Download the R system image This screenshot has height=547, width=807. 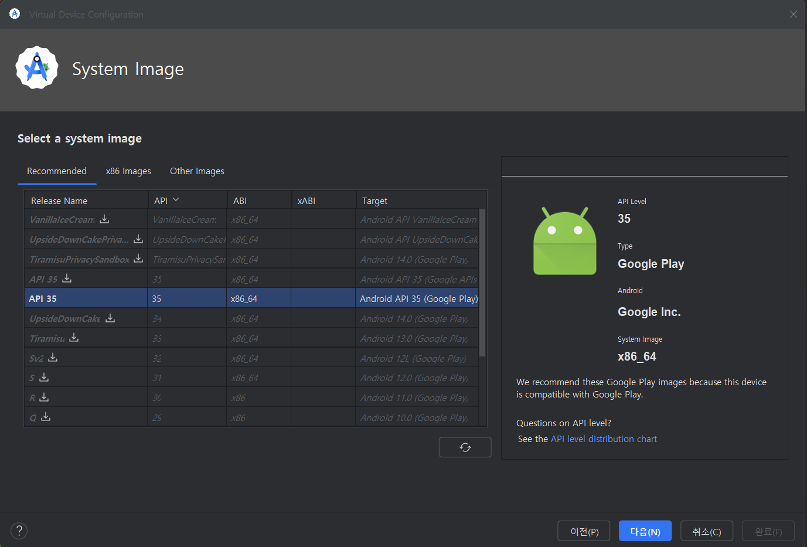pyautogui.click(x=44, y=397)
